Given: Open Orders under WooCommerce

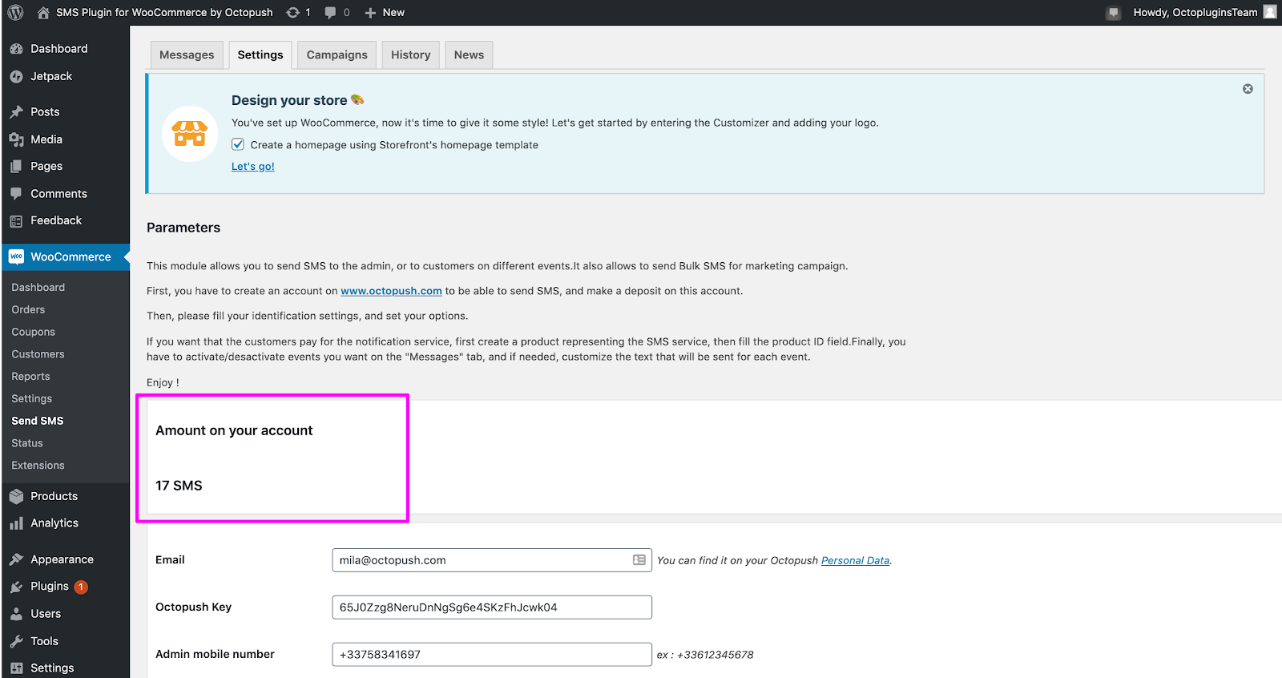Looking at the screenshot, I should 28,310.
